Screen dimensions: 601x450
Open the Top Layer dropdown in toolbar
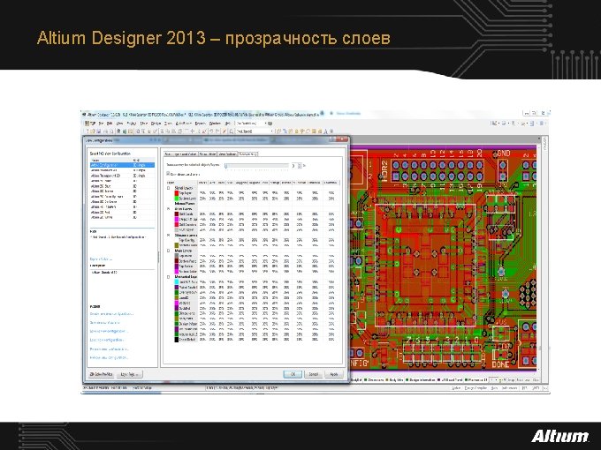click(x=255, y=131)
